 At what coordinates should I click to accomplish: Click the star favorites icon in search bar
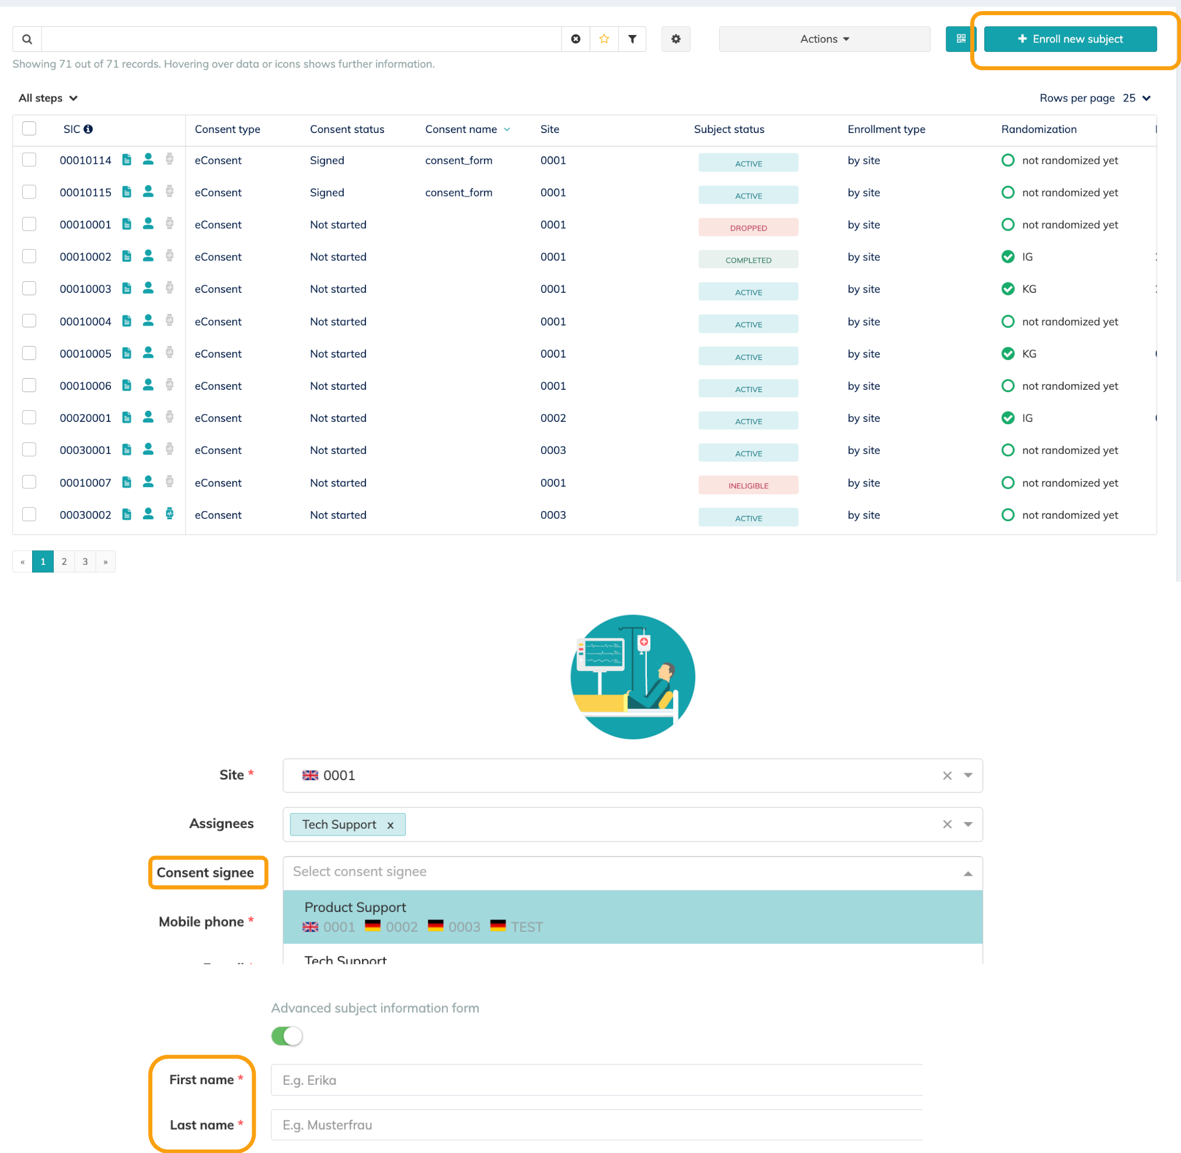[x=604, y=39]
